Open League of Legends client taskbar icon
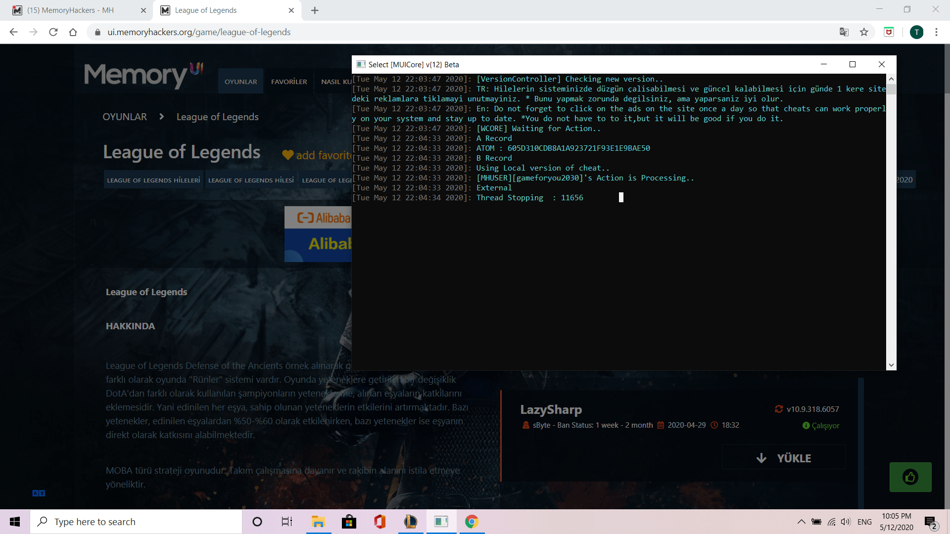950x534 pixels. [410, 522]
